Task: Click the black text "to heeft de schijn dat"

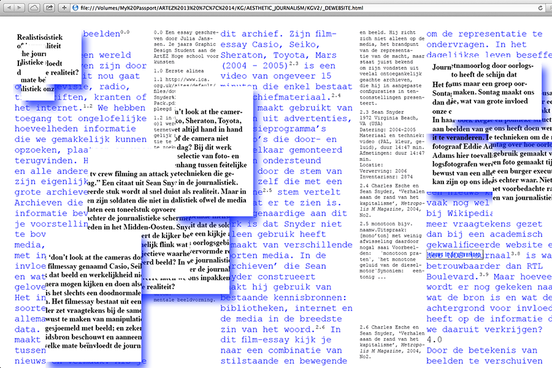Action: [x=484, y=75]
